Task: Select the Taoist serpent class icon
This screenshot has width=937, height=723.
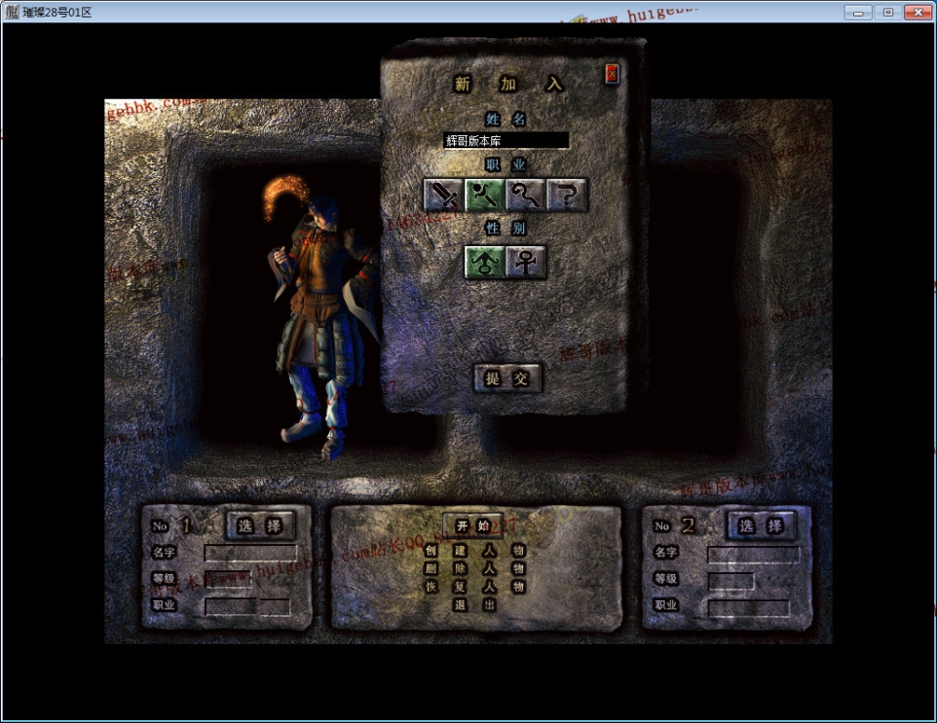Action: (525, 195)
